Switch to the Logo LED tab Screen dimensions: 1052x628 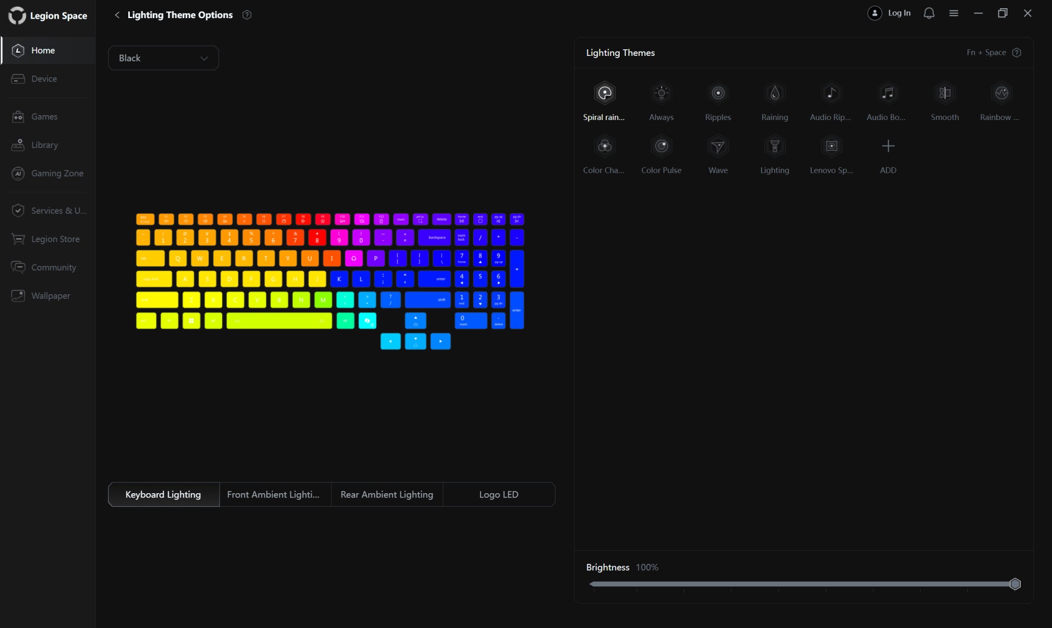[x=498, y=494]
